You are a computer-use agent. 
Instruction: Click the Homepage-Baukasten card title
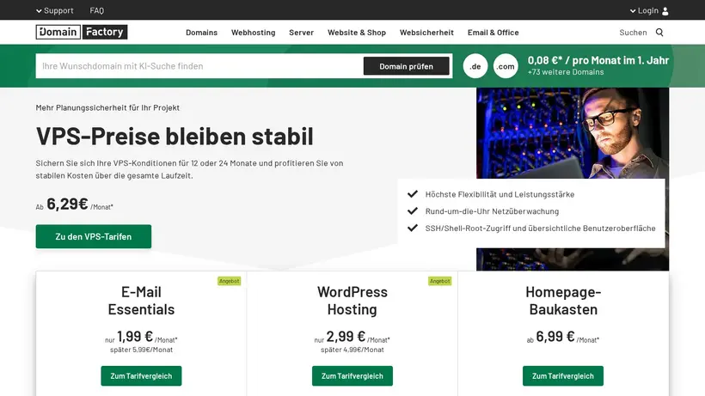coord(563,301)
